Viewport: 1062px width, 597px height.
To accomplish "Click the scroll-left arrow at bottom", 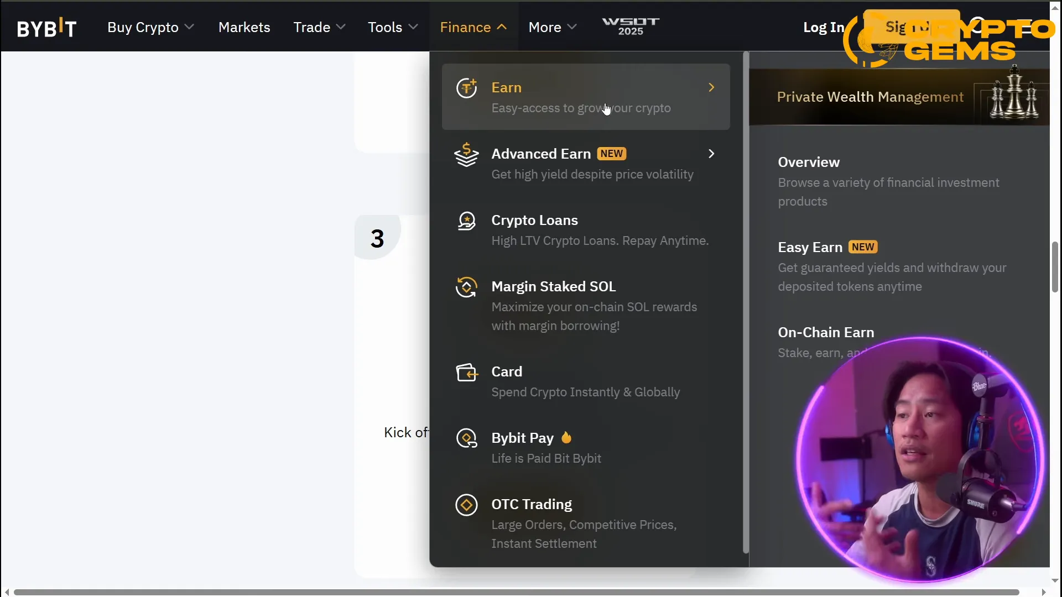I will (x=7, y=592).
